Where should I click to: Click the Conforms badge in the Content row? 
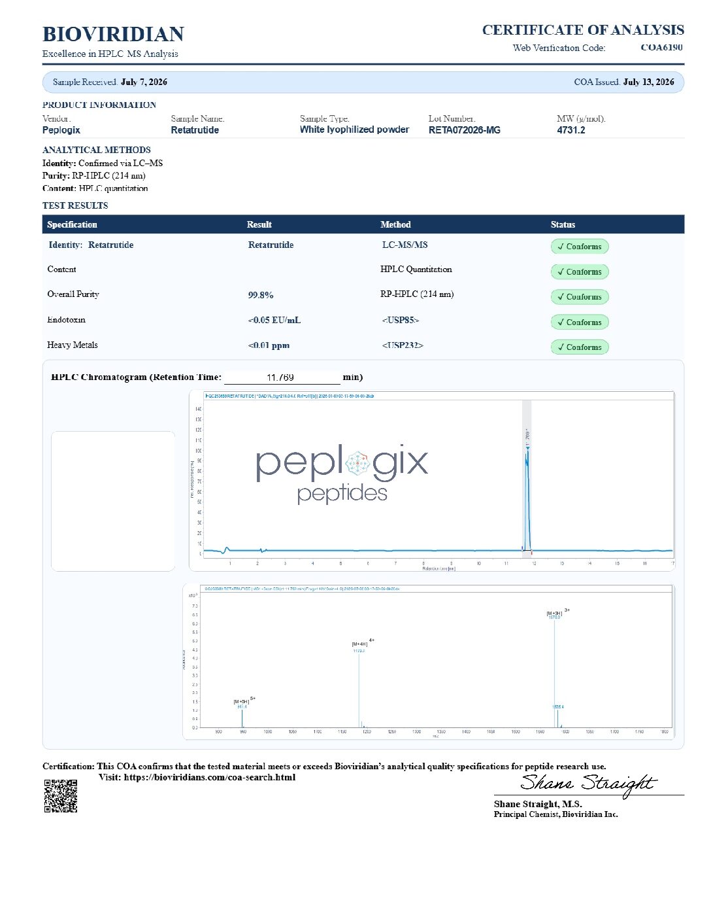tap(580, 271)
